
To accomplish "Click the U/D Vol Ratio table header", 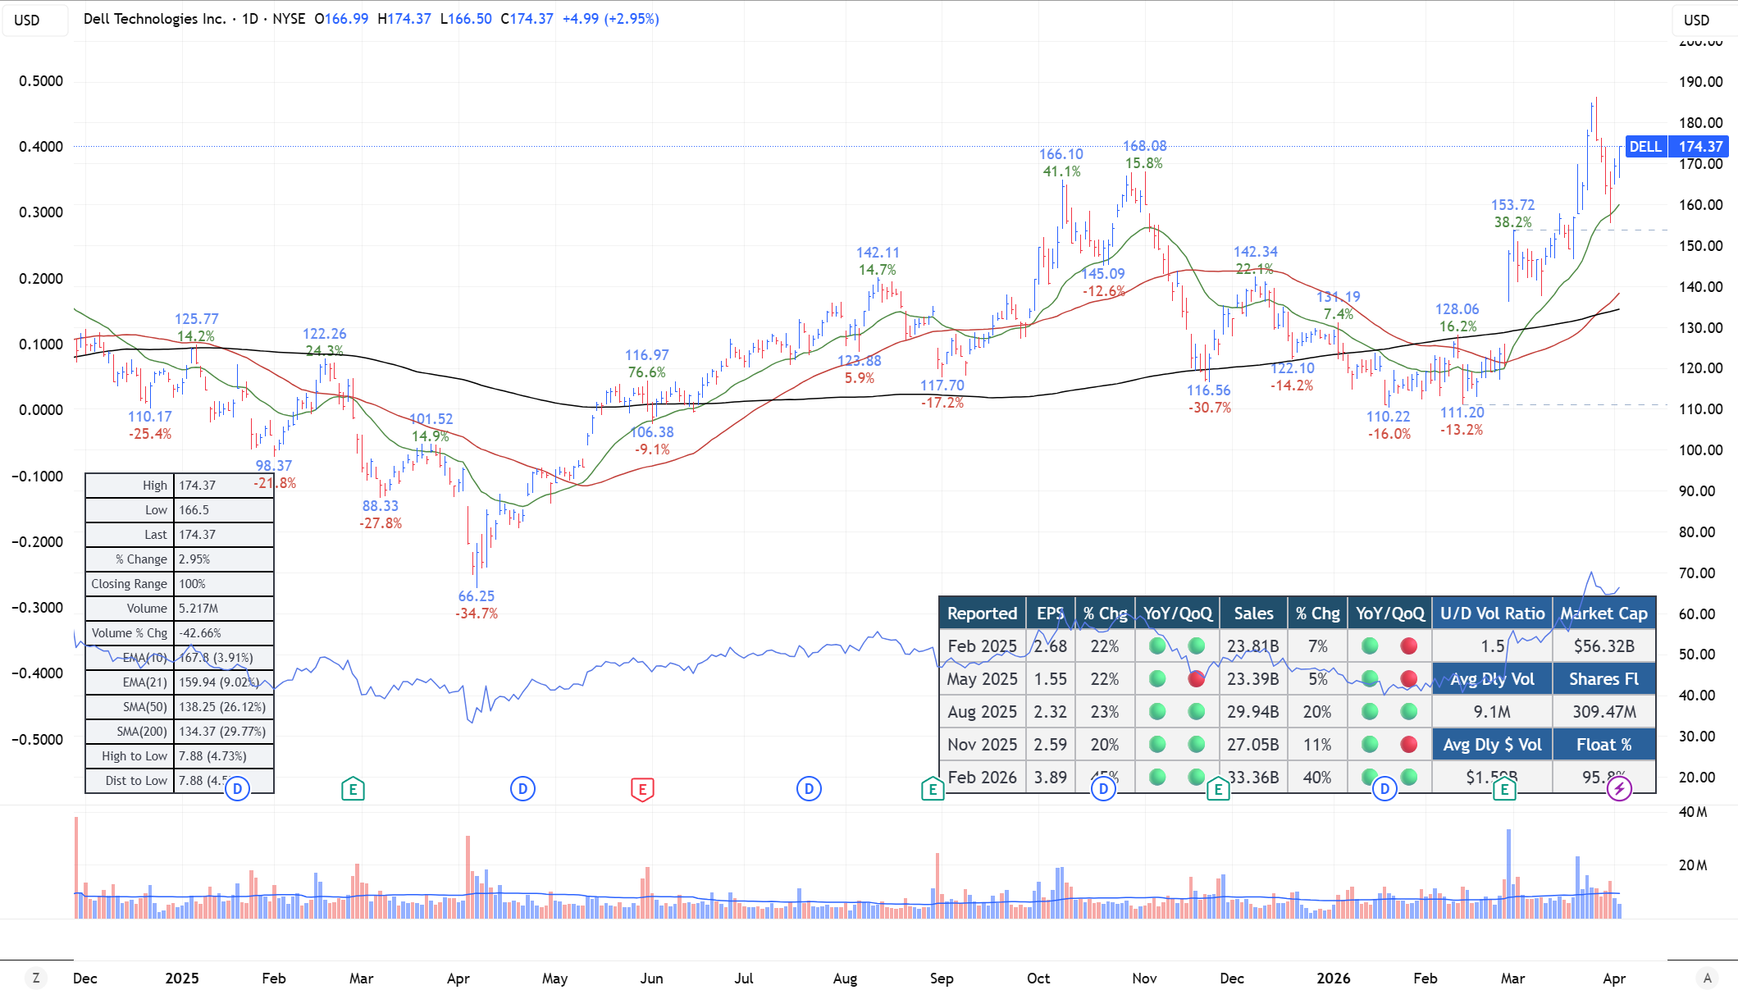I will pyautogui.click(x=1492, y=614).
